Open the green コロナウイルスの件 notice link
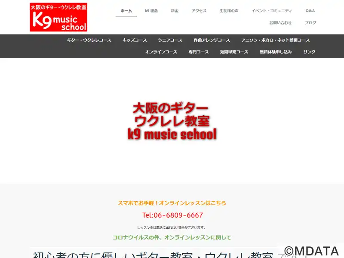Viewport: 344px width, 258px height. (172, 237)
